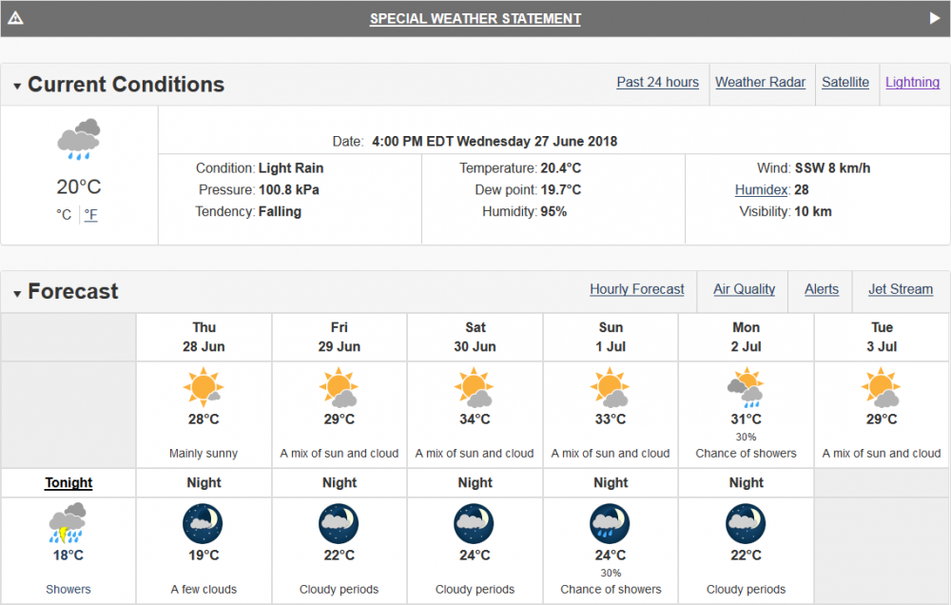
Task: Click the chance of showers icon for Sunday night
Action: pyautogui.click(x=610, y=522)
